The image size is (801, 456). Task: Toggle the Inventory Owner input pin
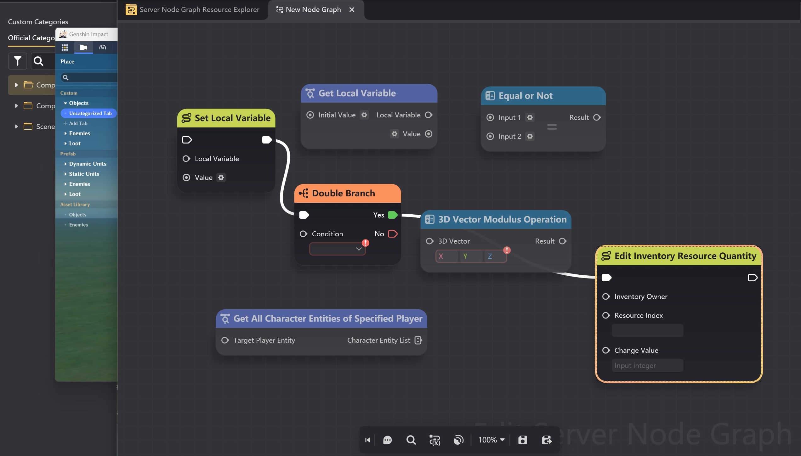606,296
